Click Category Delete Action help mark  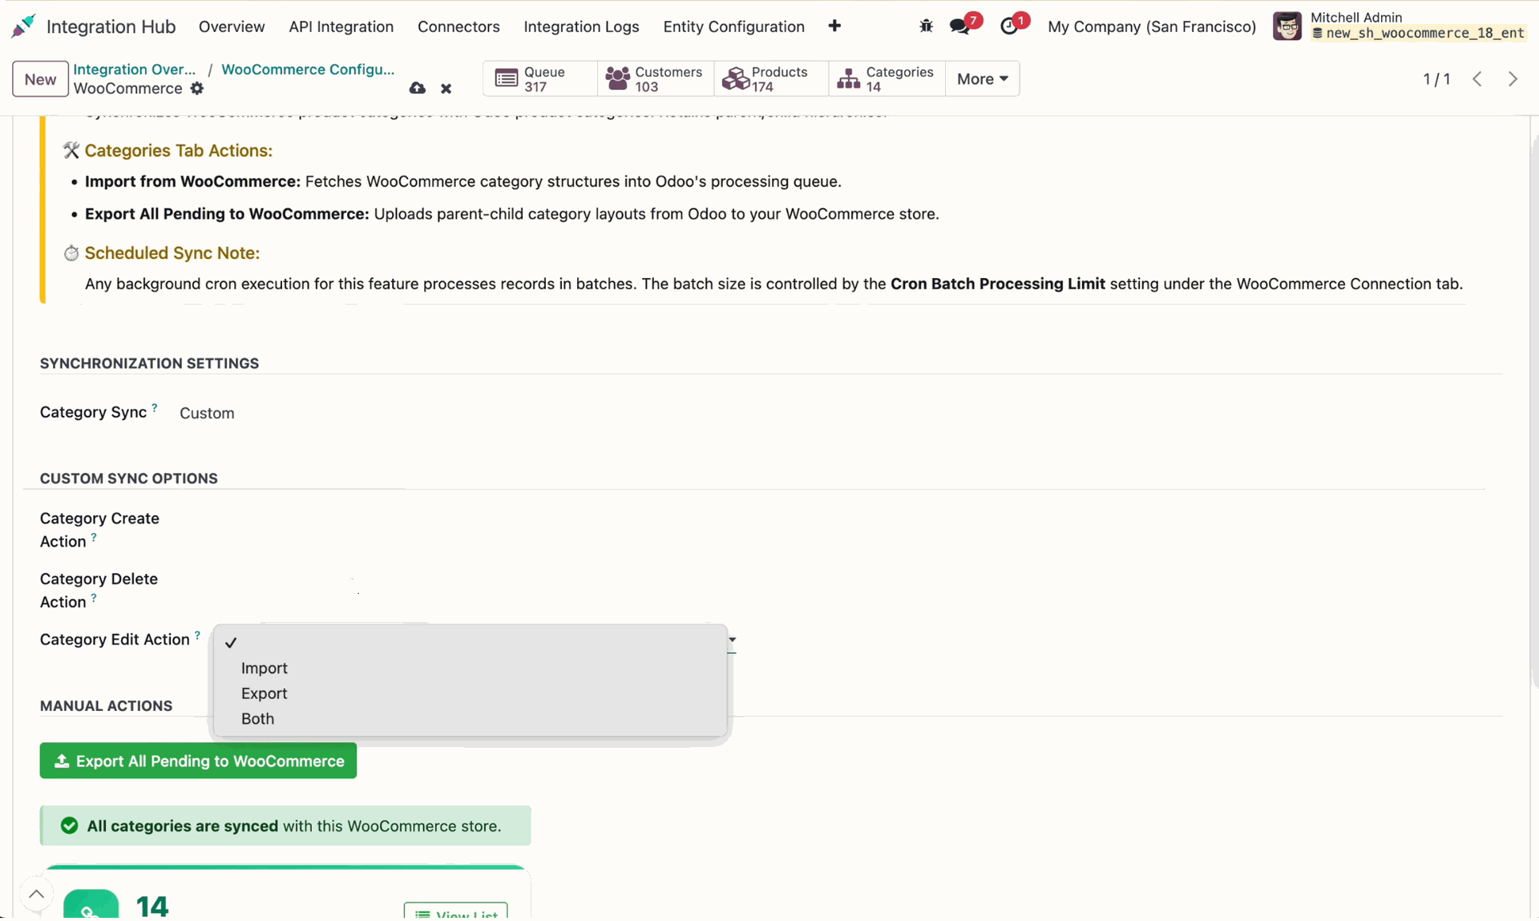click(x=94, y=597)
